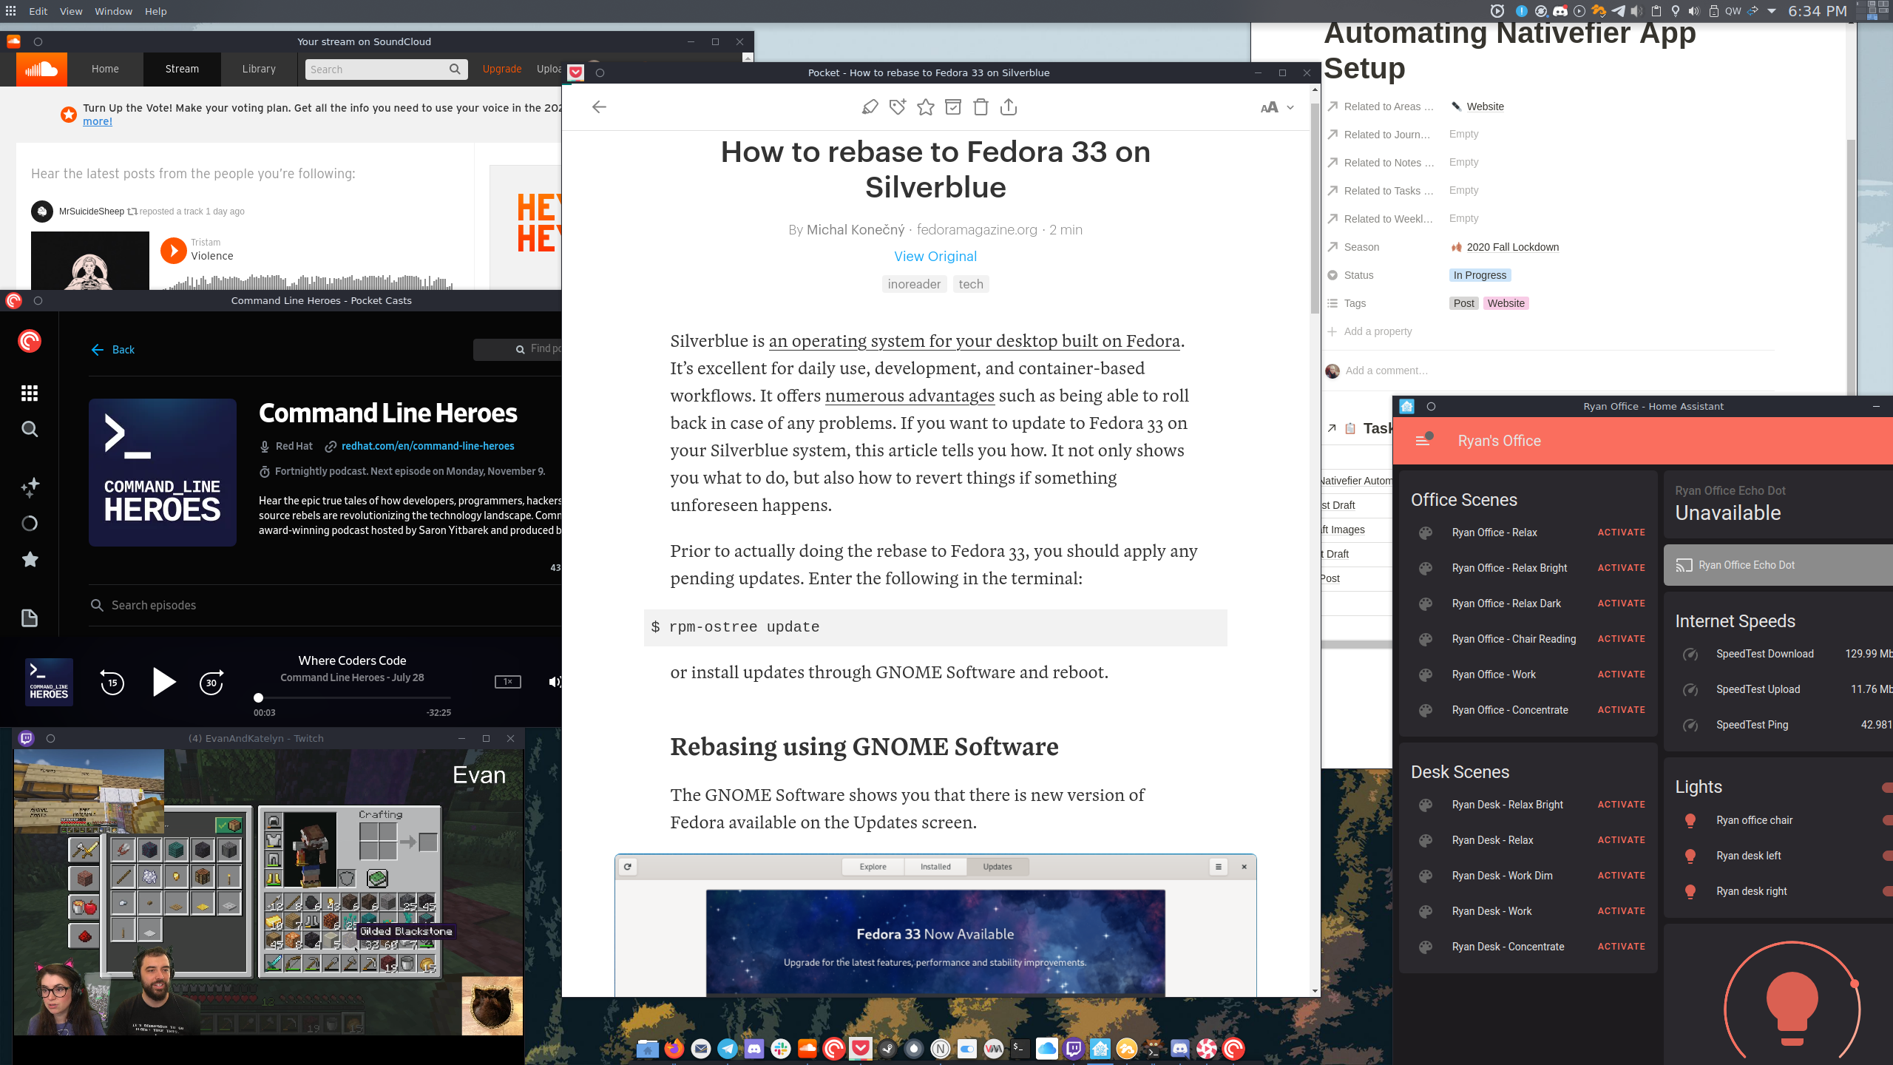Skip back 15 seconds in podcast
The width and height of the screenshot is (1893, 1065).
pyautogui.click(x=112, y=683)
